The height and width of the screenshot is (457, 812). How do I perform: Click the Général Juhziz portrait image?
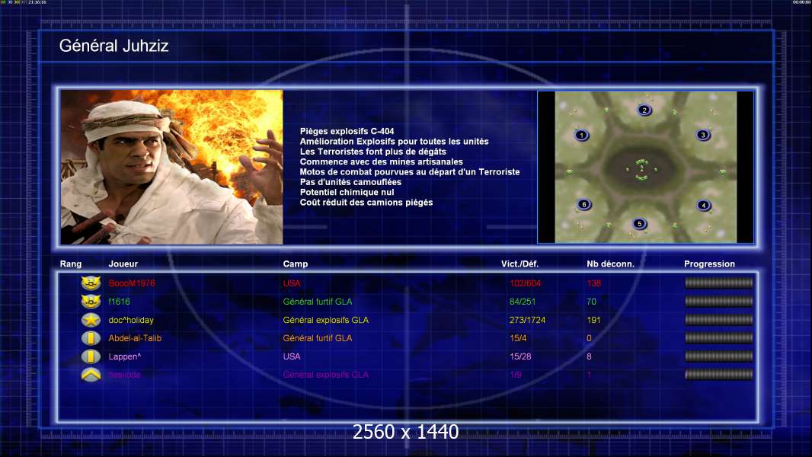coord(171,167)
